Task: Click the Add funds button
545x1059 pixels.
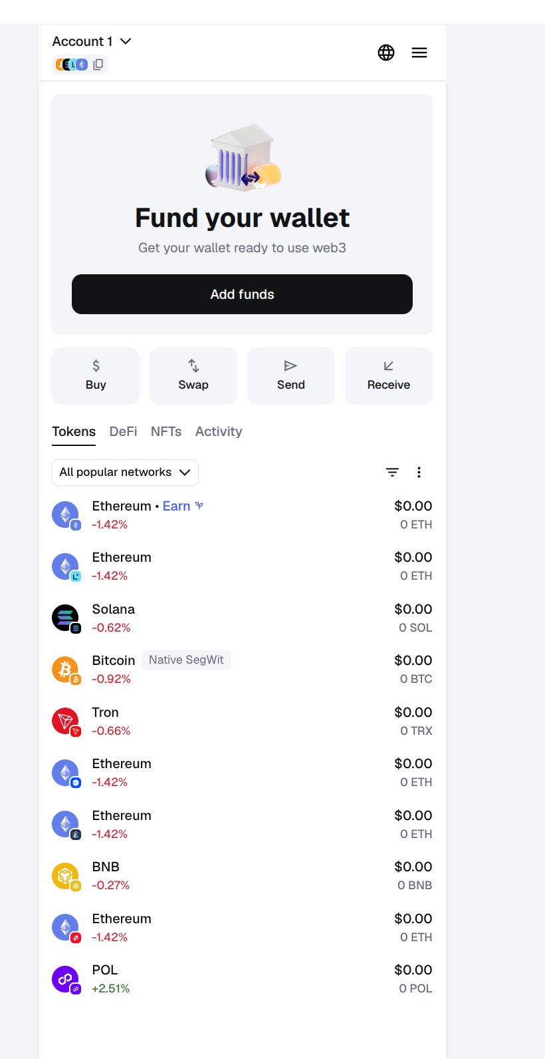Action: click(x=242, y=294)
